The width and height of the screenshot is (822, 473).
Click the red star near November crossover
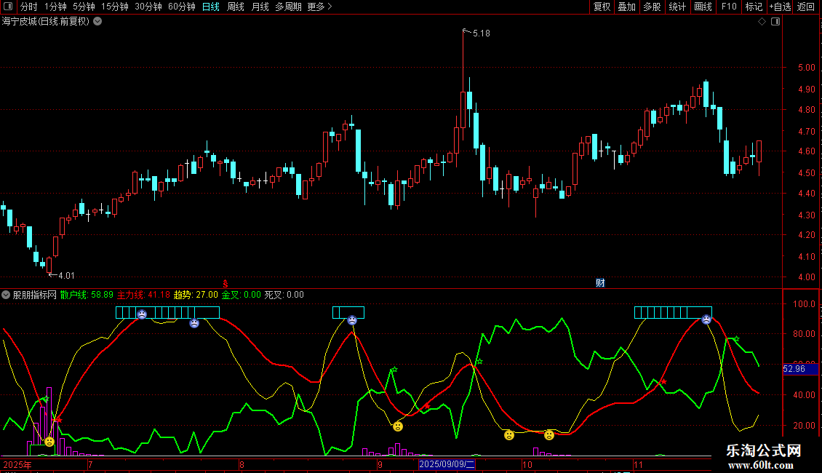pyautogui.click(x=663, y=382)
